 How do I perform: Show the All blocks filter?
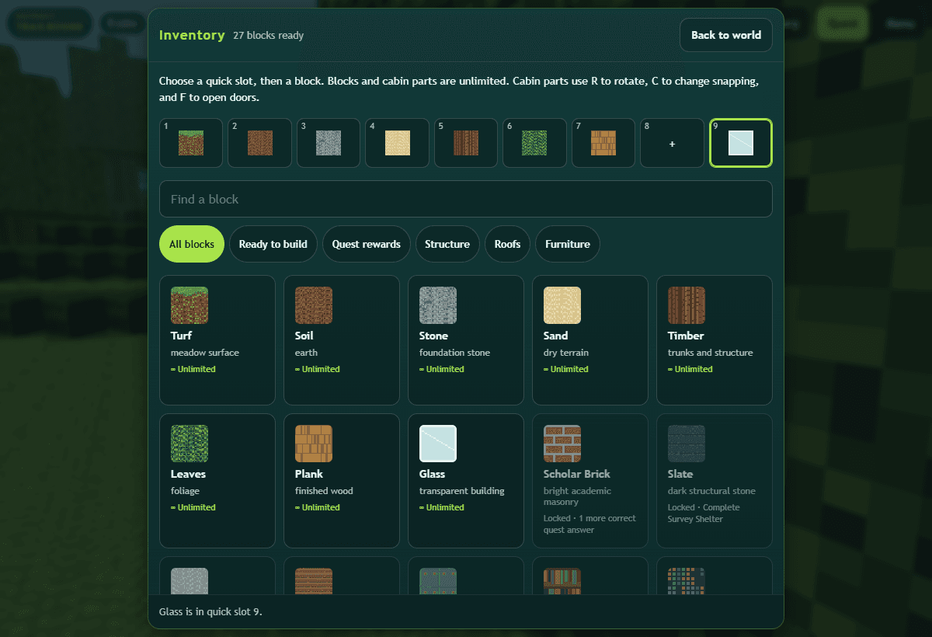(192, 244)
